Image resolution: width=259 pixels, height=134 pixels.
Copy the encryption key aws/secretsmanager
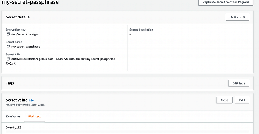point(8,34)
